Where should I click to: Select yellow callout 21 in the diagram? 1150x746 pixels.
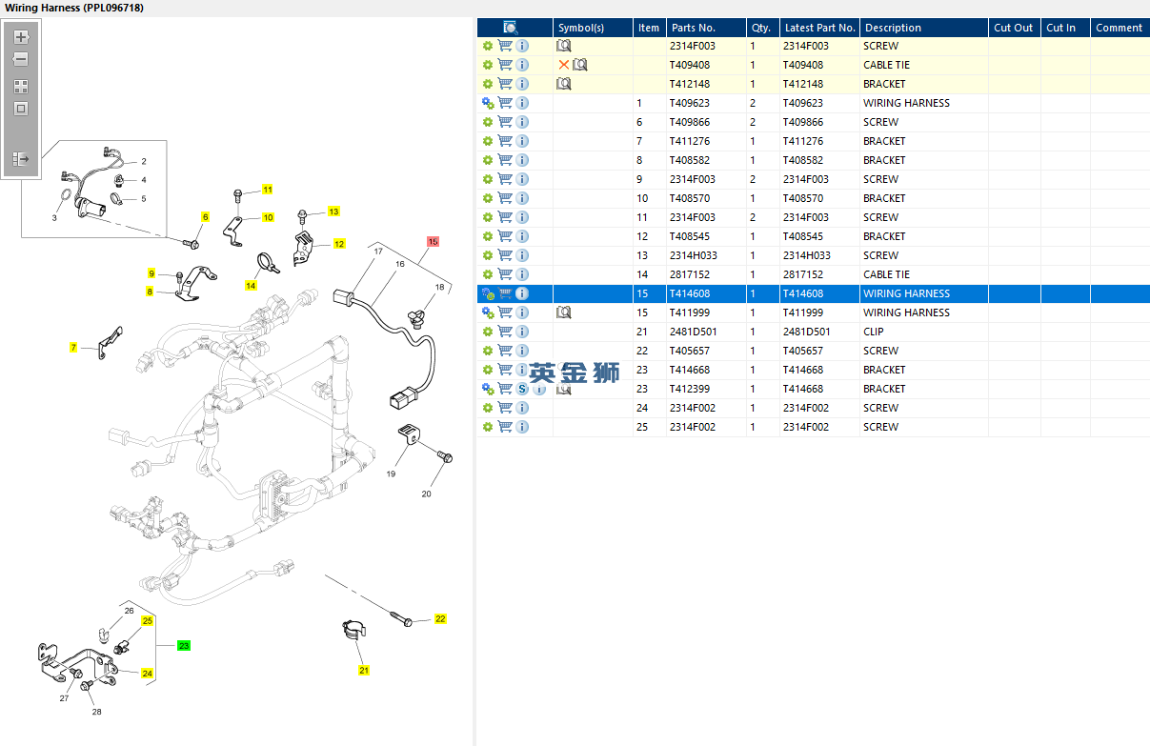pos(363,671)
